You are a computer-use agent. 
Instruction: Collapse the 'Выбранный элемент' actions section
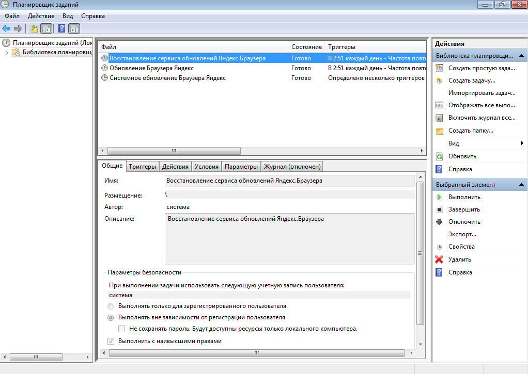pyautogui.click(x=522, y=185)
